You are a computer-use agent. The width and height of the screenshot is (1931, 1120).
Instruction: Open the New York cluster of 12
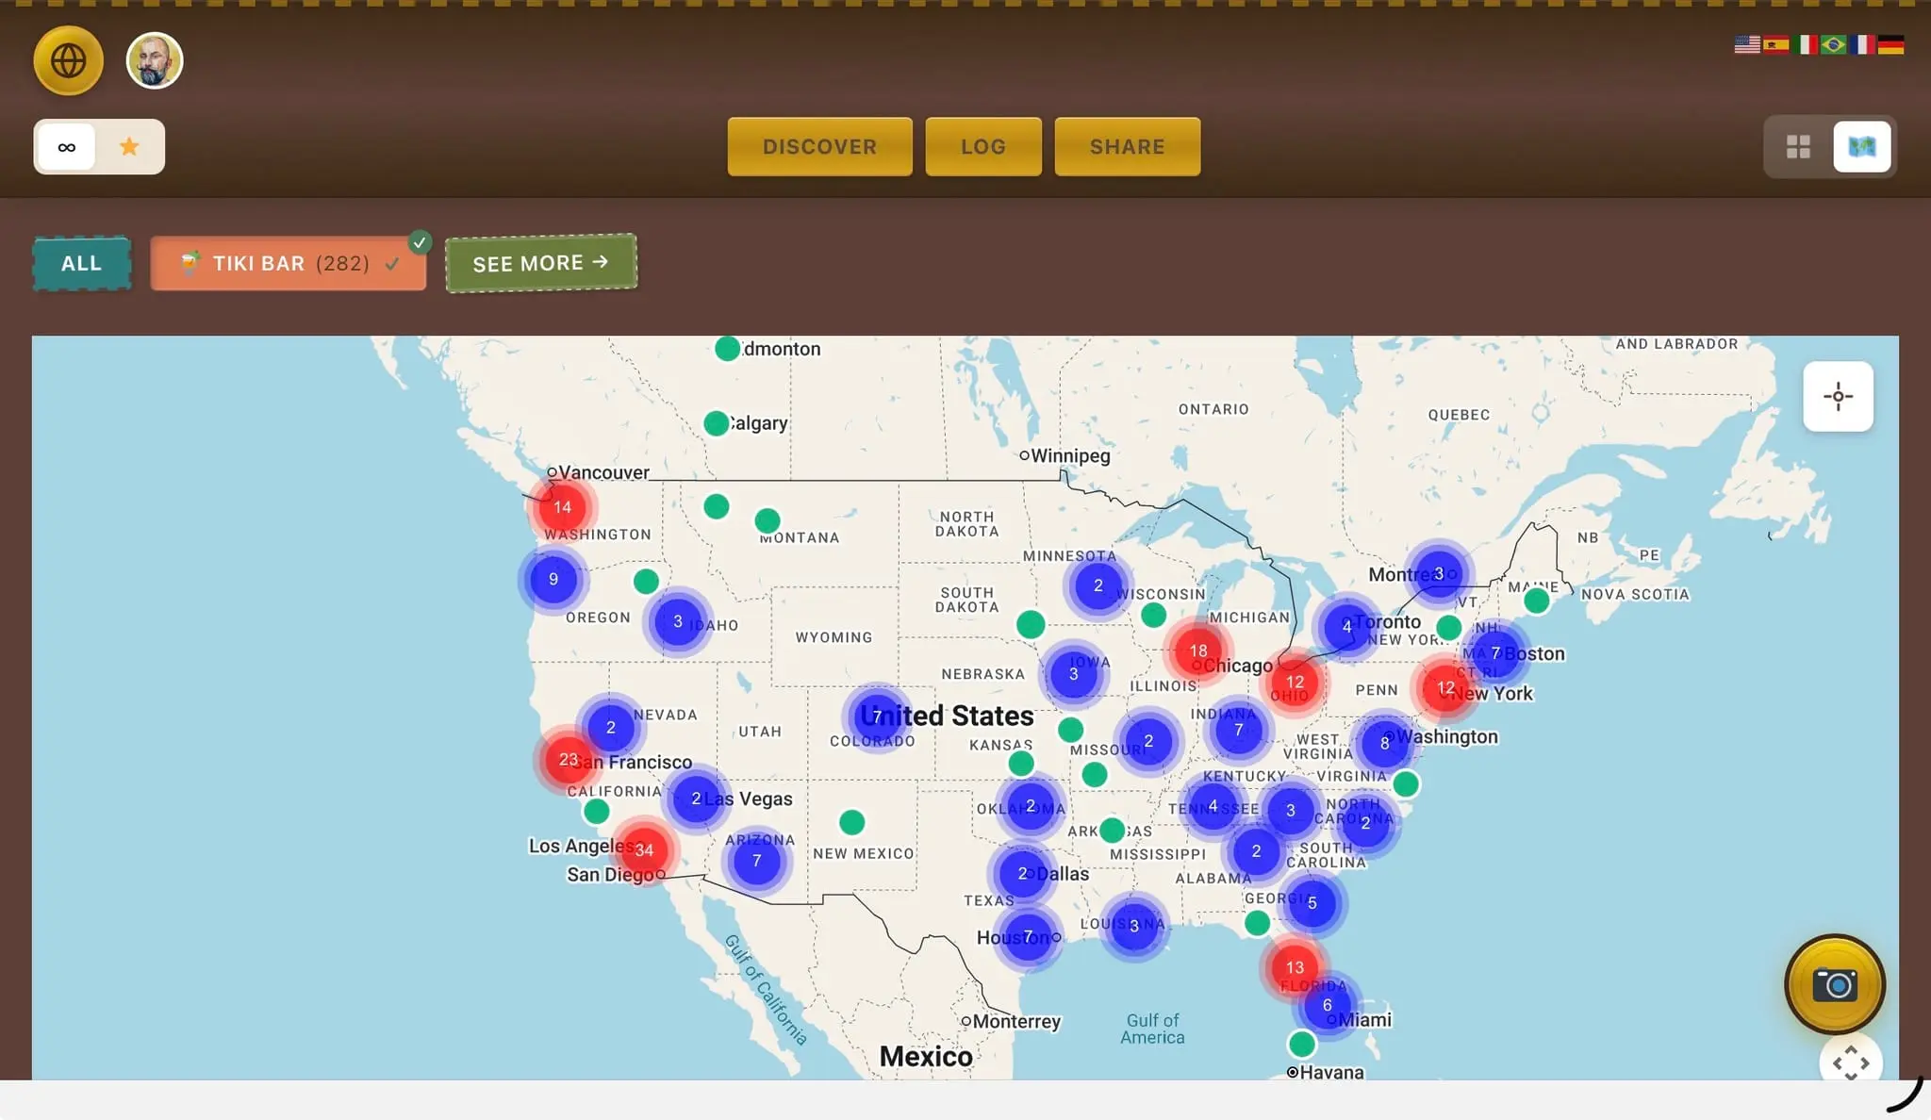(x=1445, y=688)
